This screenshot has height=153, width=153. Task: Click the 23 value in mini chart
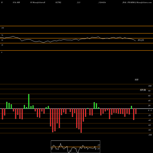click(99, 149)
